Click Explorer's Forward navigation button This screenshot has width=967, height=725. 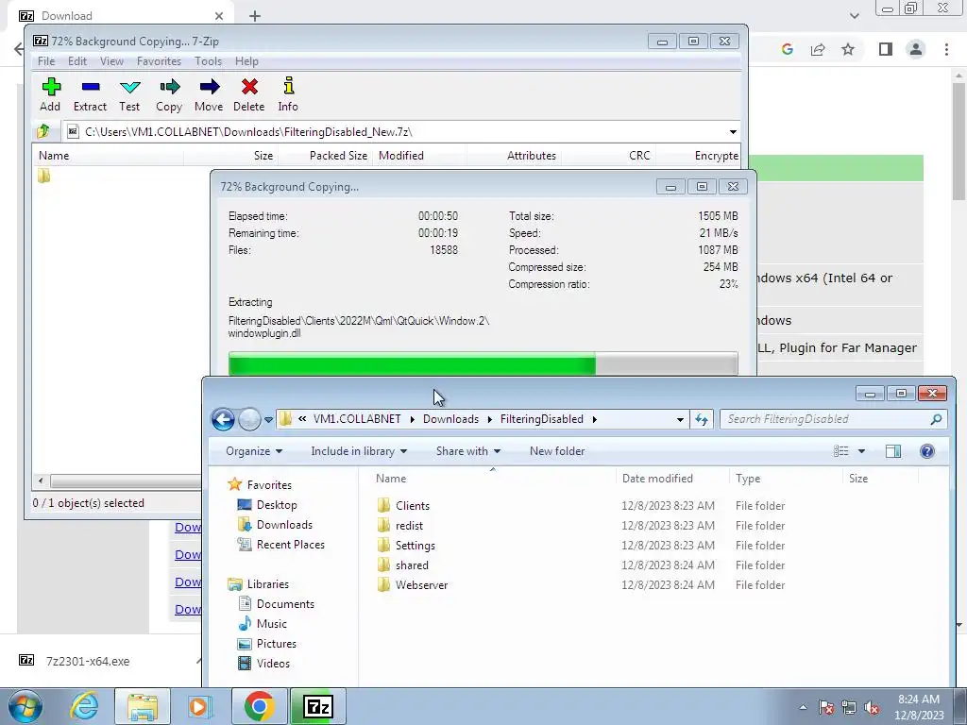(249, 419)
